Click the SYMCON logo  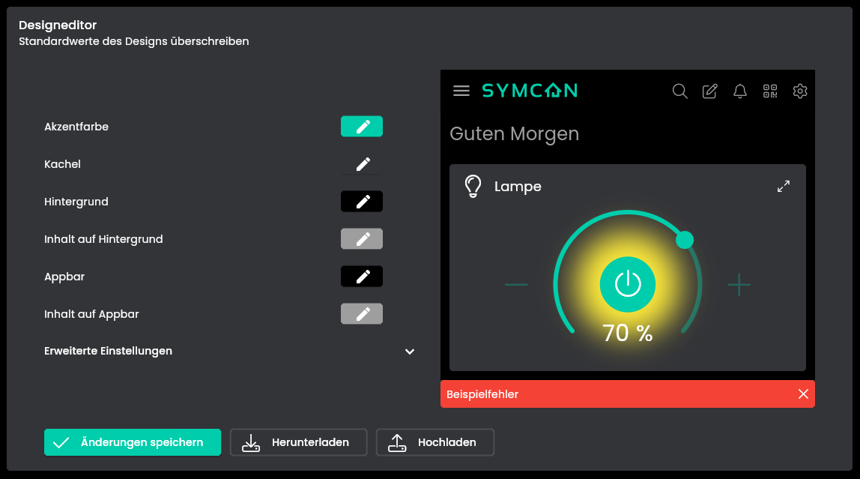click(530, 91)
